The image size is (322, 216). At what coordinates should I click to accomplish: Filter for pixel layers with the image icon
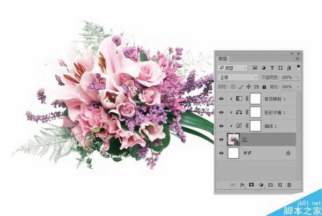coord(255,68)
